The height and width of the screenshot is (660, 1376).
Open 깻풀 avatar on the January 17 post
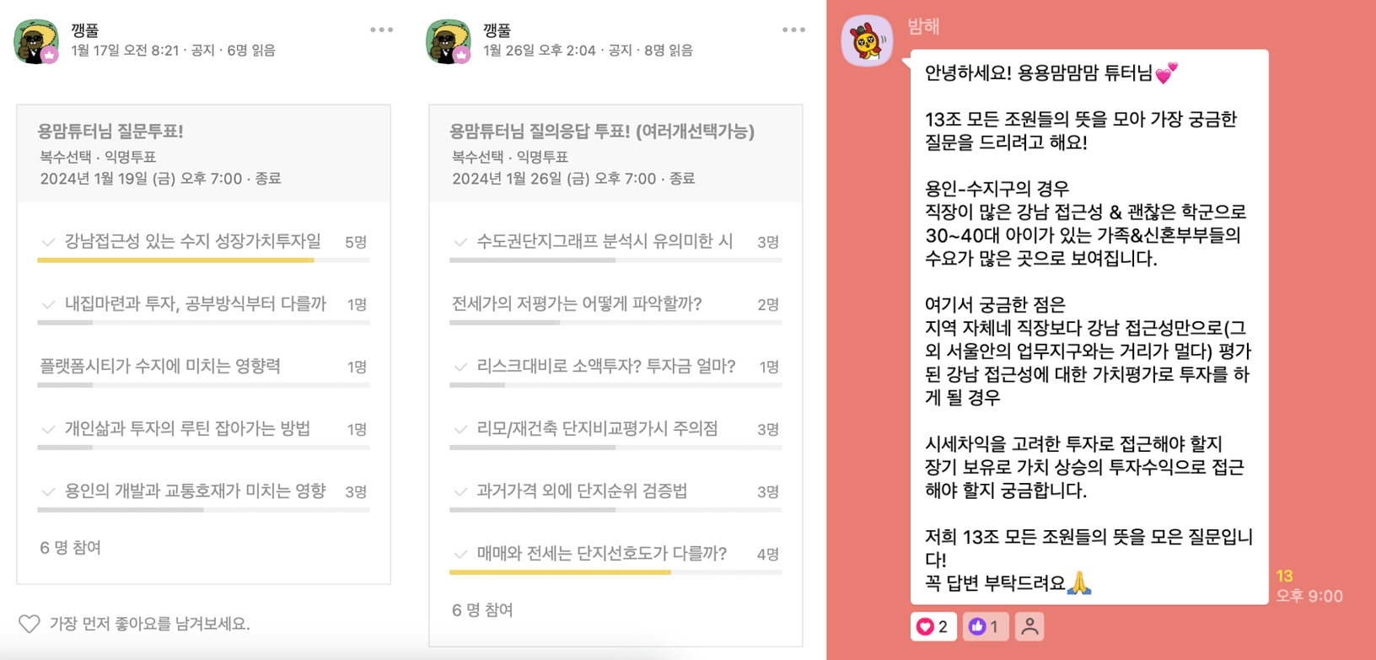pos(36,40)
